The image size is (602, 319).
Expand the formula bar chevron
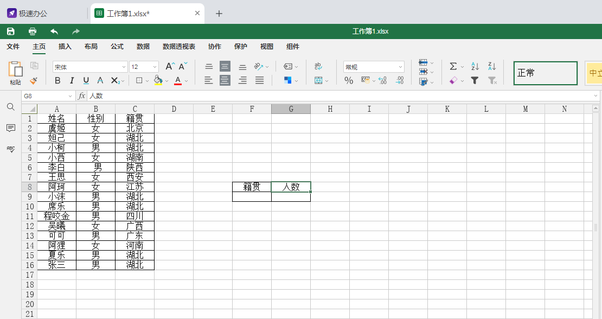click(x=595, y=96)
